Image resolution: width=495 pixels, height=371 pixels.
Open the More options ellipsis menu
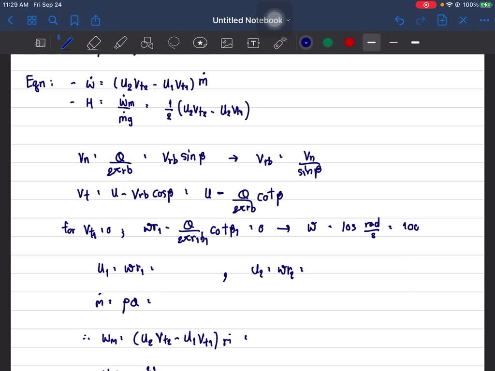[x=484, y=20]
